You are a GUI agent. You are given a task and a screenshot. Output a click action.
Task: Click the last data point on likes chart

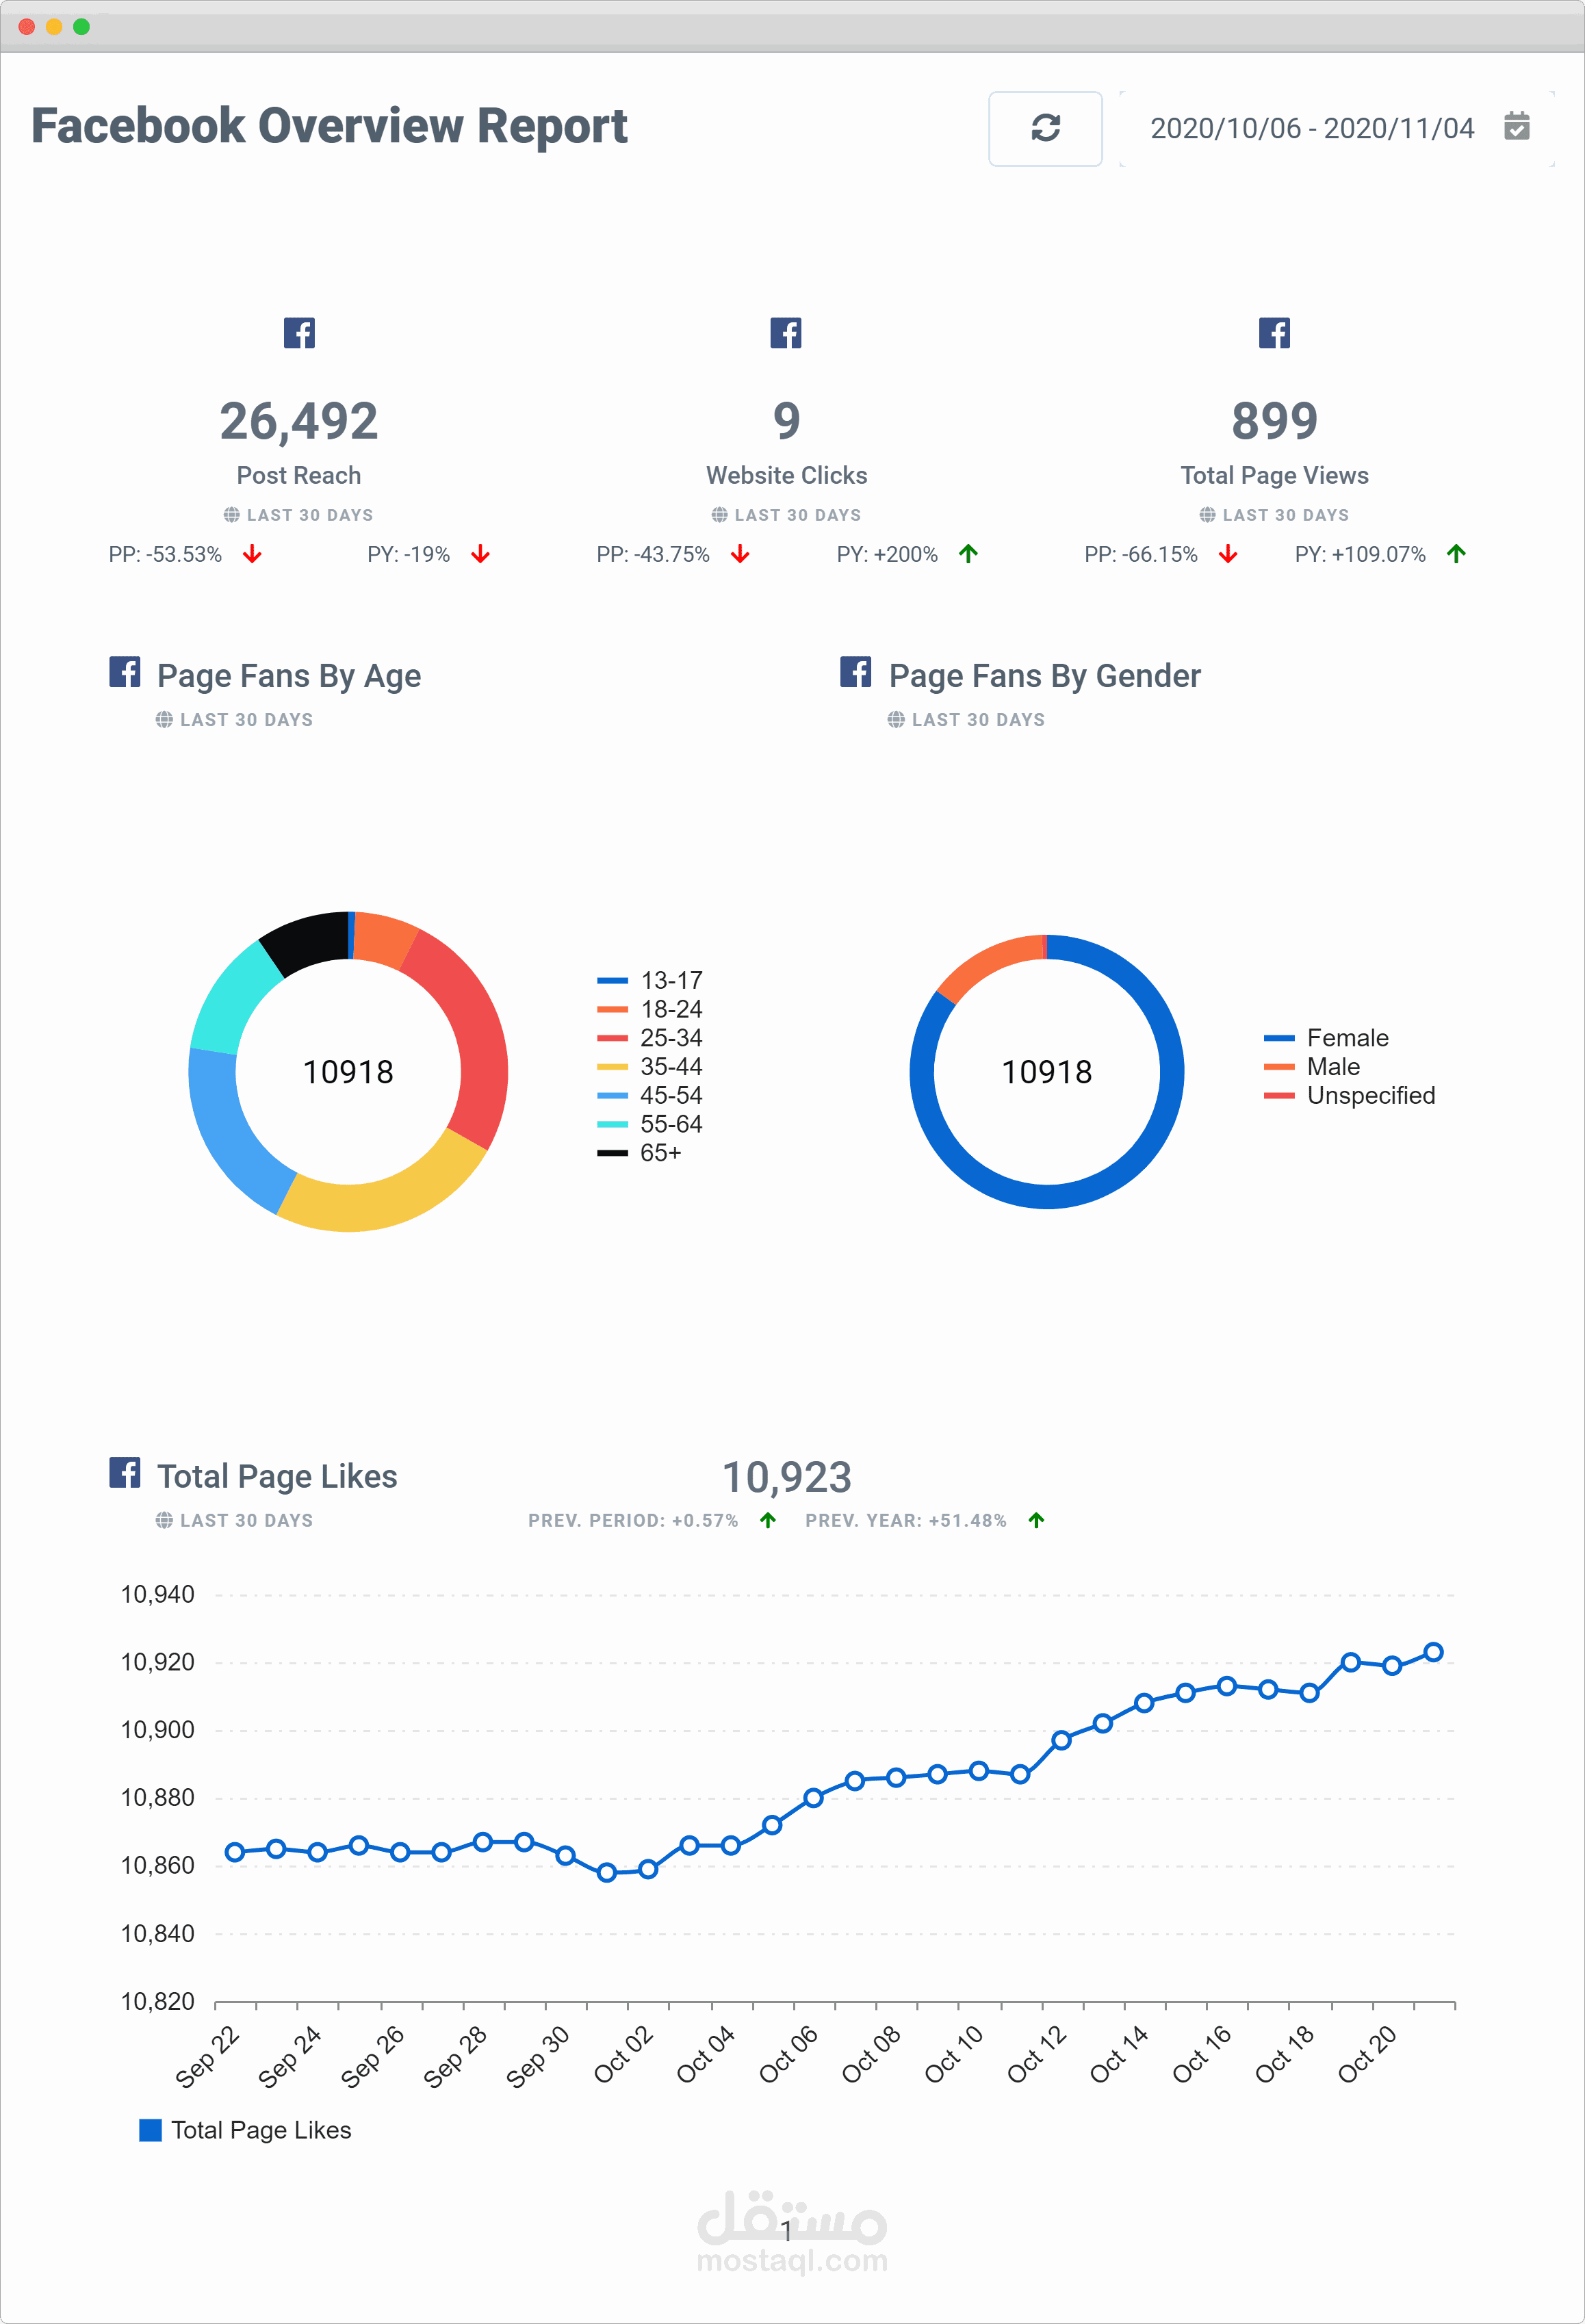[1433, 1652]
